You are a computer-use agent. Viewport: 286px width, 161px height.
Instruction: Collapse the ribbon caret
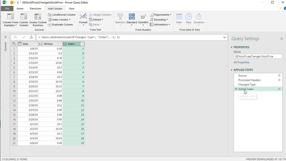[x=281, y=8]
